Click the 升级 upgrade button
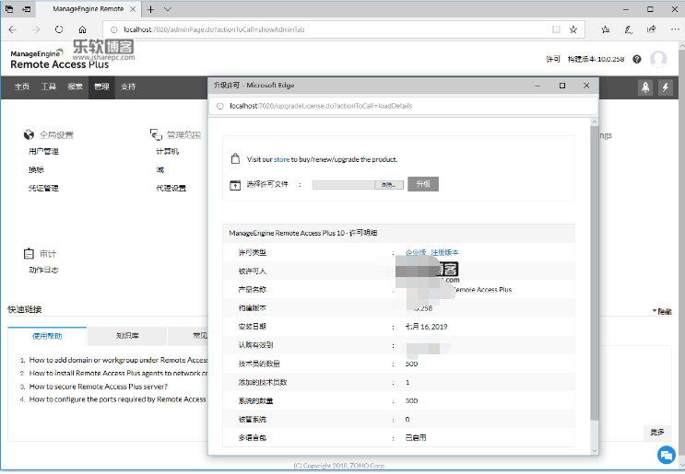This screenshot has width=685, height=474. [x=423, y=184]
